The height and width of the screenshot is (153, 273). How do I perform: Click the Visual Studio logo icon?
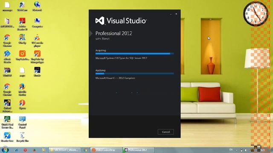[x=100, y=21]
